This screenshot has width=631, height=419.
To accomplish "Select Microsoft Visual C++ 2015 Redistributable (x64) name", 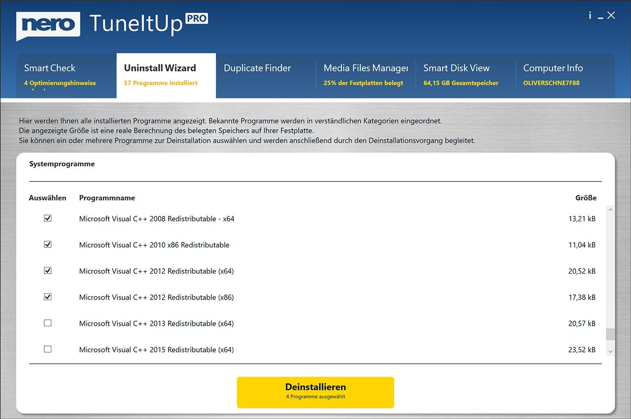I will [156, 349].
